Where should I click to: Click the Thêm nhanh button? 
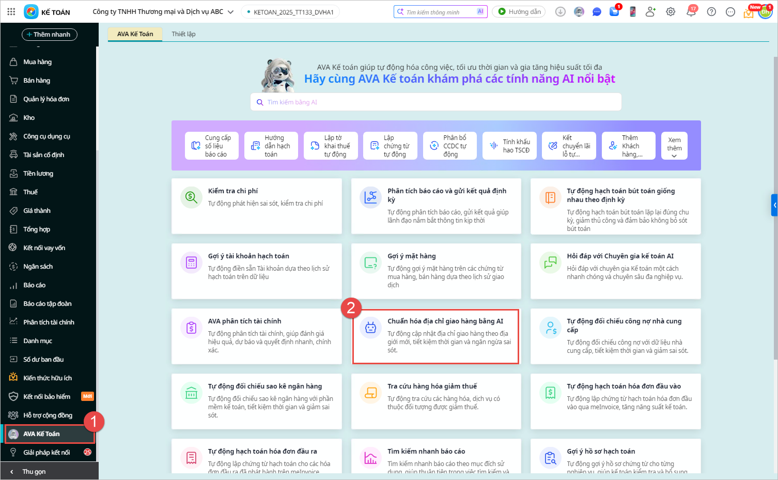50,35
